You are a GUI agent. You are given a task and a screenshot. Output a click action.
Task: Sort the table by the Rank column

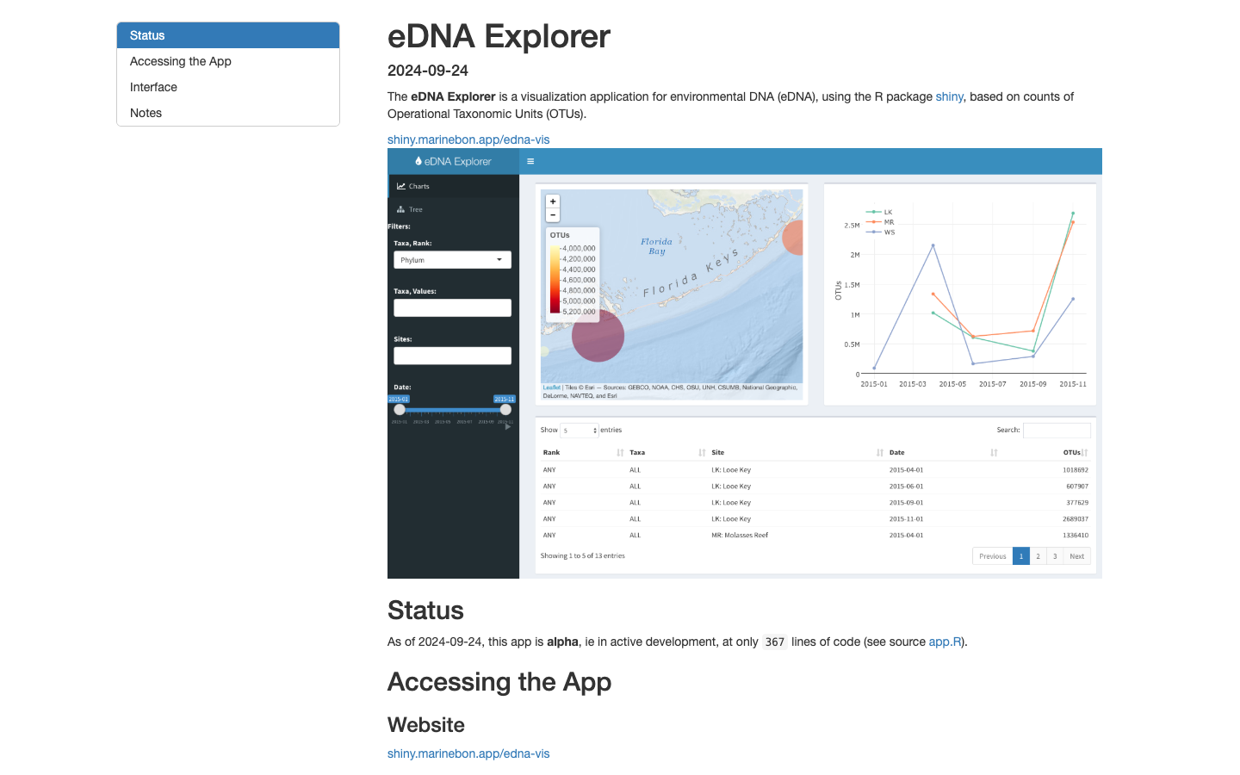pos(583,452)
